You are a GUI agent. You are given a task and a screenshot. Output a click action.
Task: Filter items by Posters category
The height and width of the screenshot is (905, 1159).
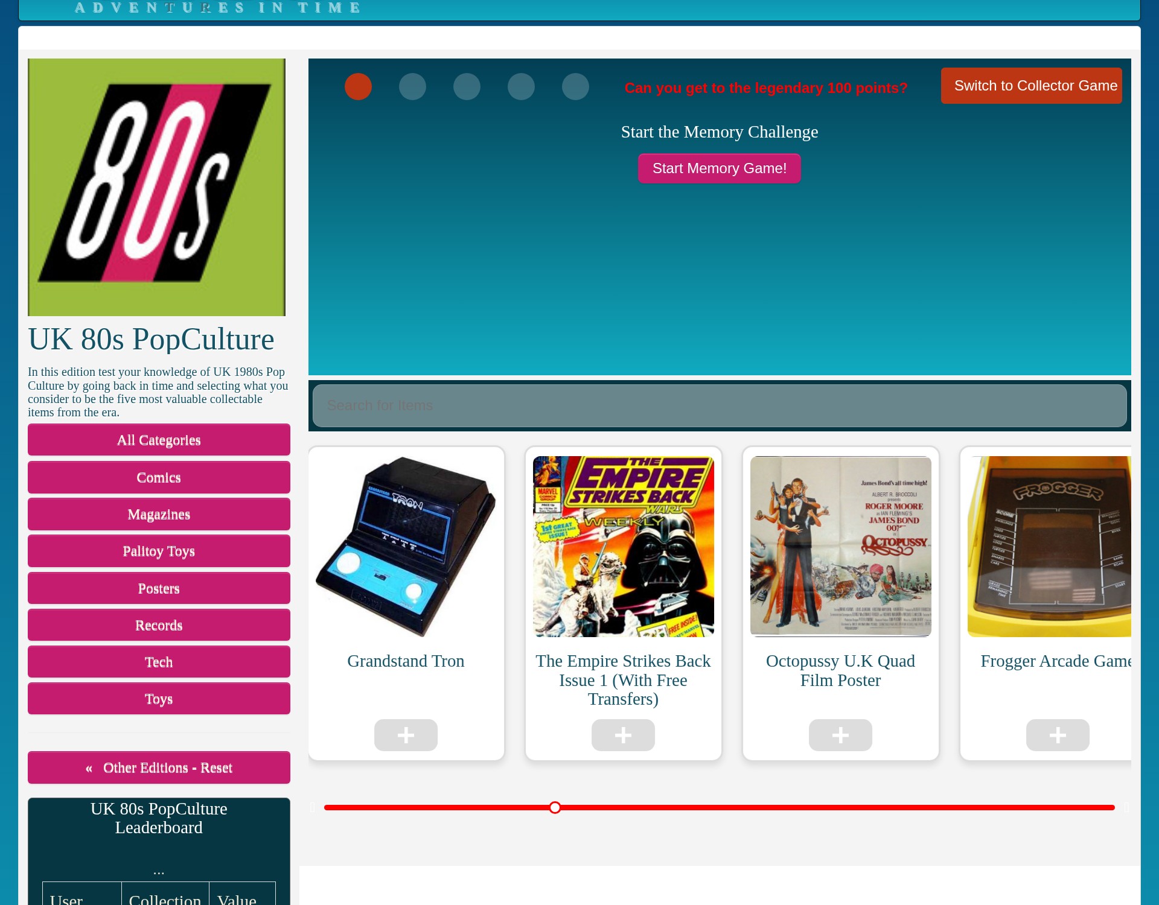pos(159,588)
